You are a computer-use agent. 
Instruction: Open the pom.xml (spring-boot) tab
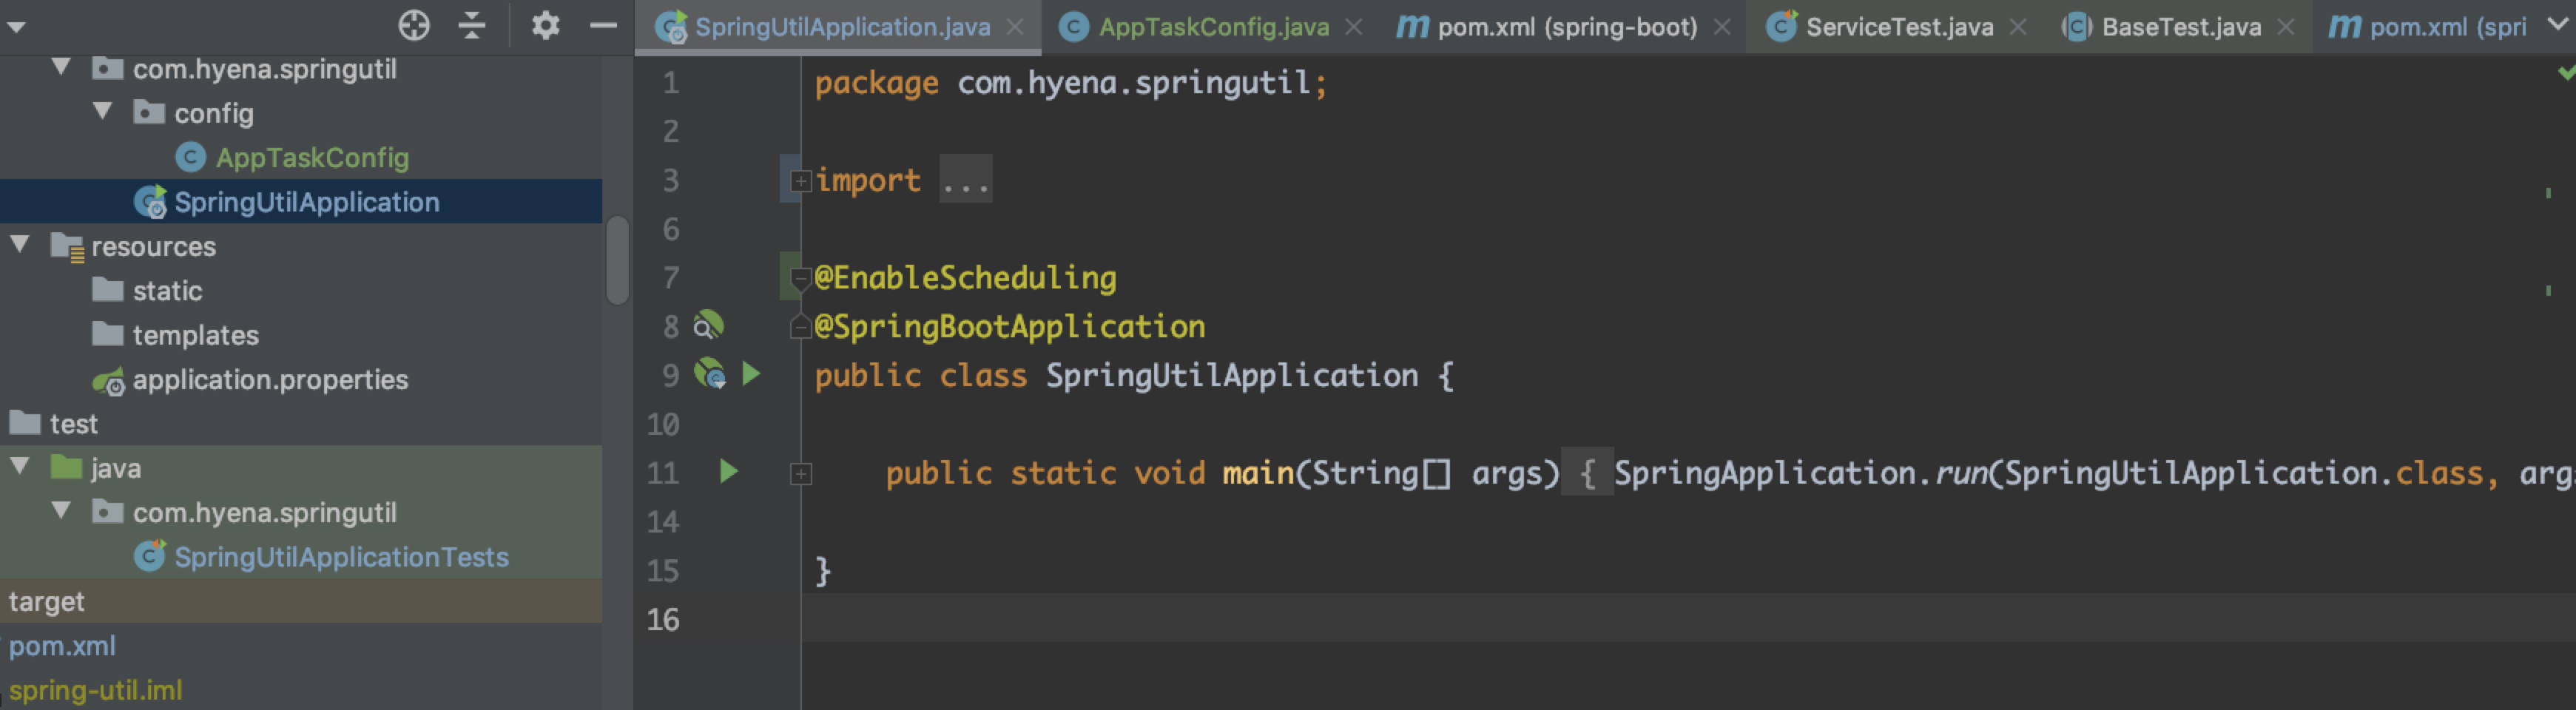(x=1566, y=27)
